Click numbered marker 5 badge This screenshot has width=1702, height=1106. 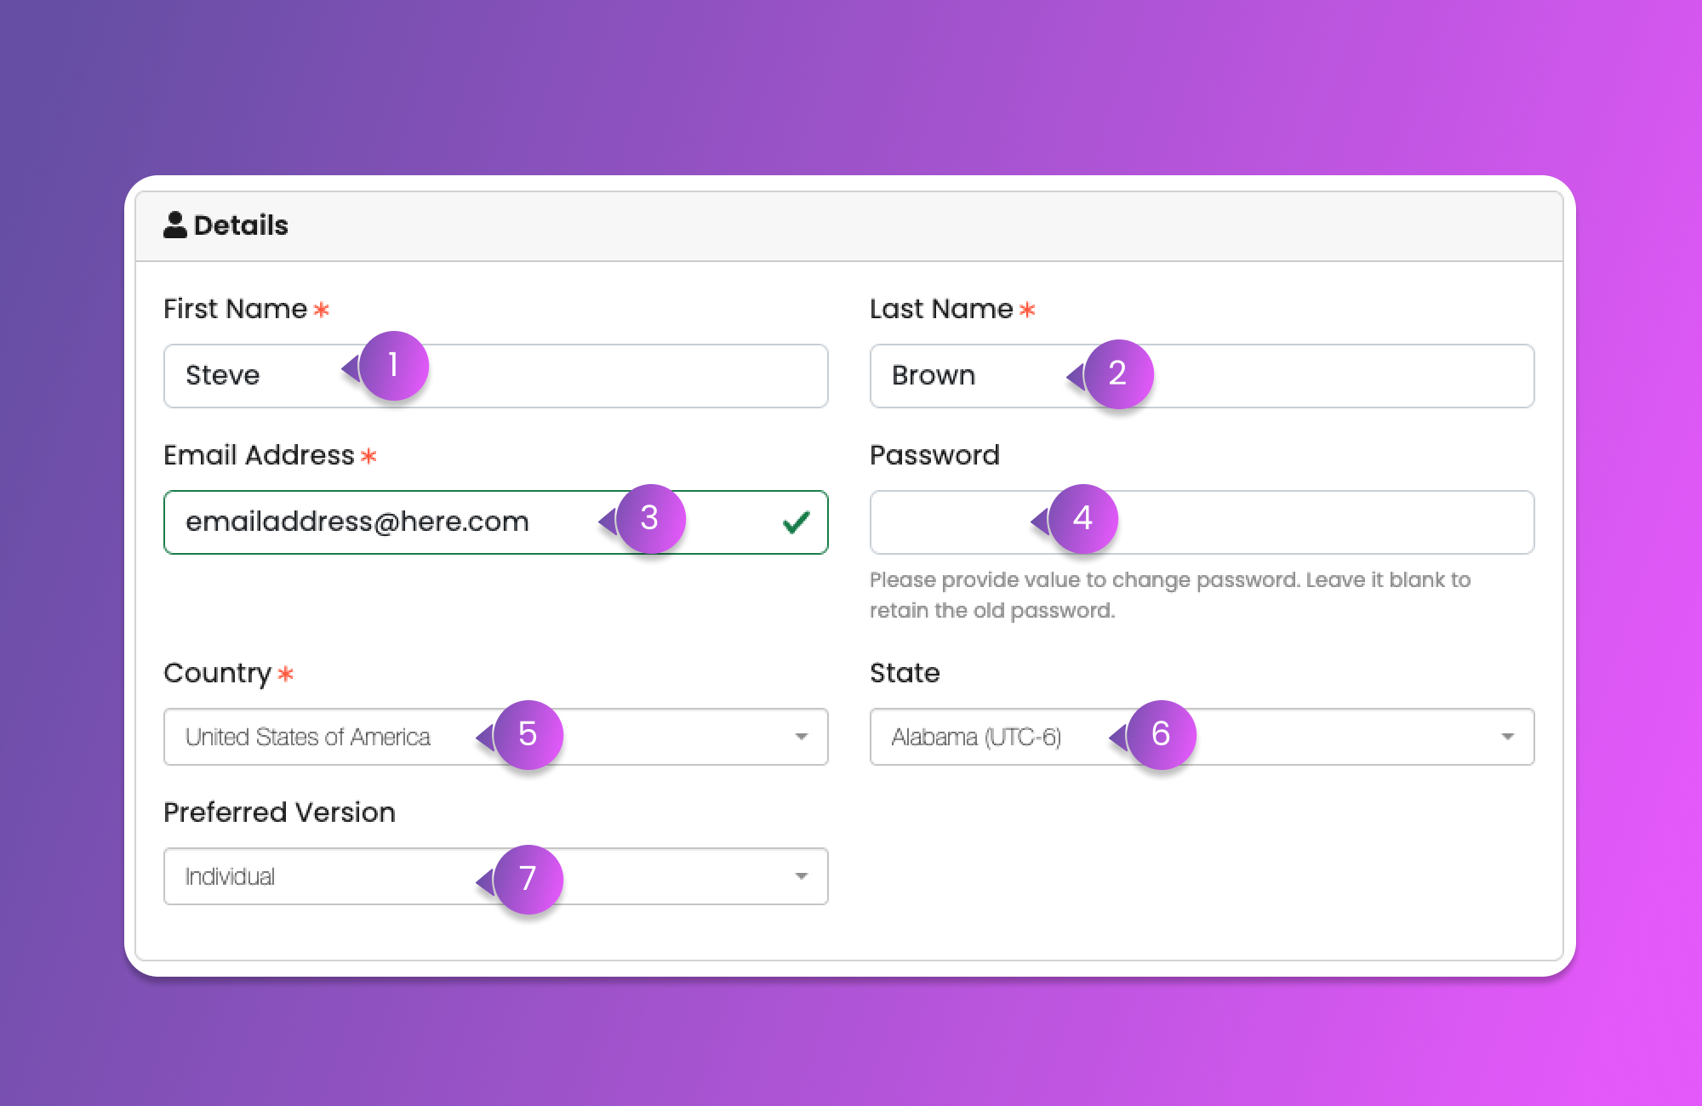tap(528, 735)
